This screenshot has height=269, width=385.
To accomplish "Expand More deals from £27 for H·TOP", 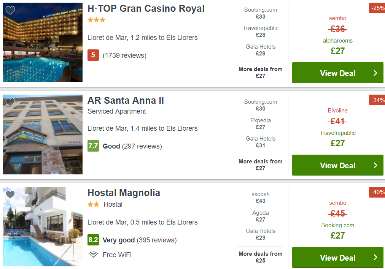I will pyautogui.click(x=261, y=72).
